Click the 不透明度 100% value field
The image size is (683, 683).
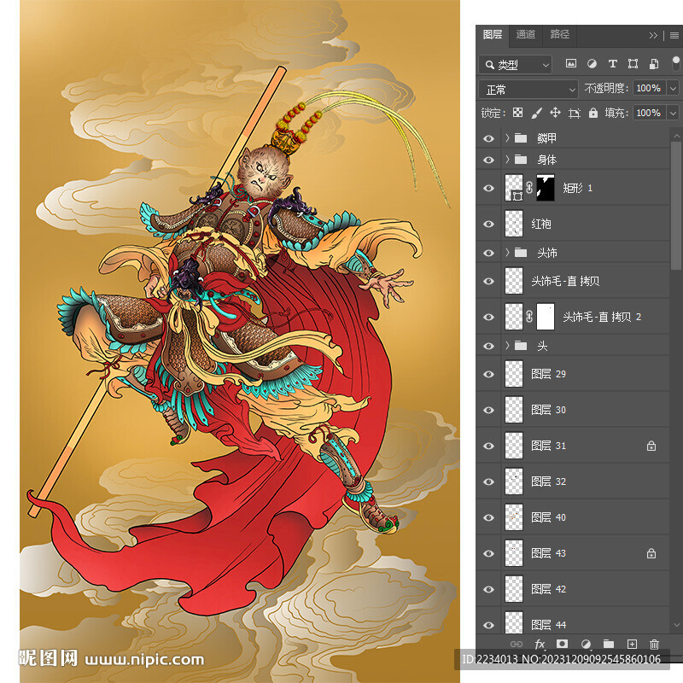(x=651, y=89)
